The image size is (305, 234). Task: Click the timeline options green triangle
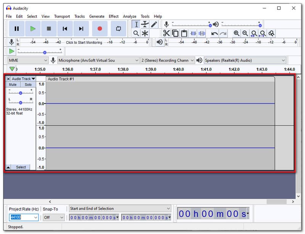click(x=12, y=69)
